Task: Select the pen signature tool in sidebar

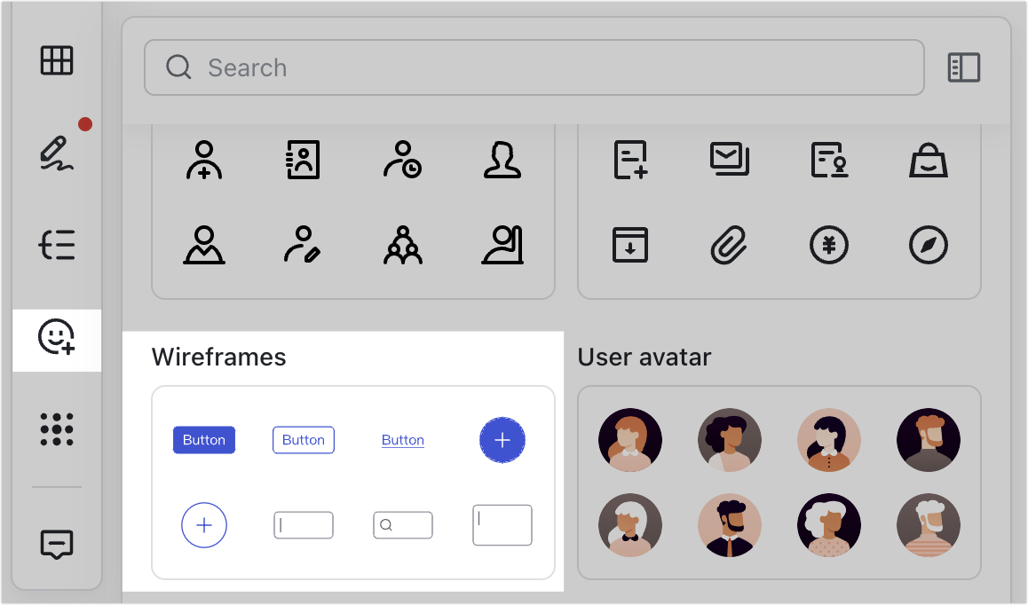Action: click(x=57, y=152)
